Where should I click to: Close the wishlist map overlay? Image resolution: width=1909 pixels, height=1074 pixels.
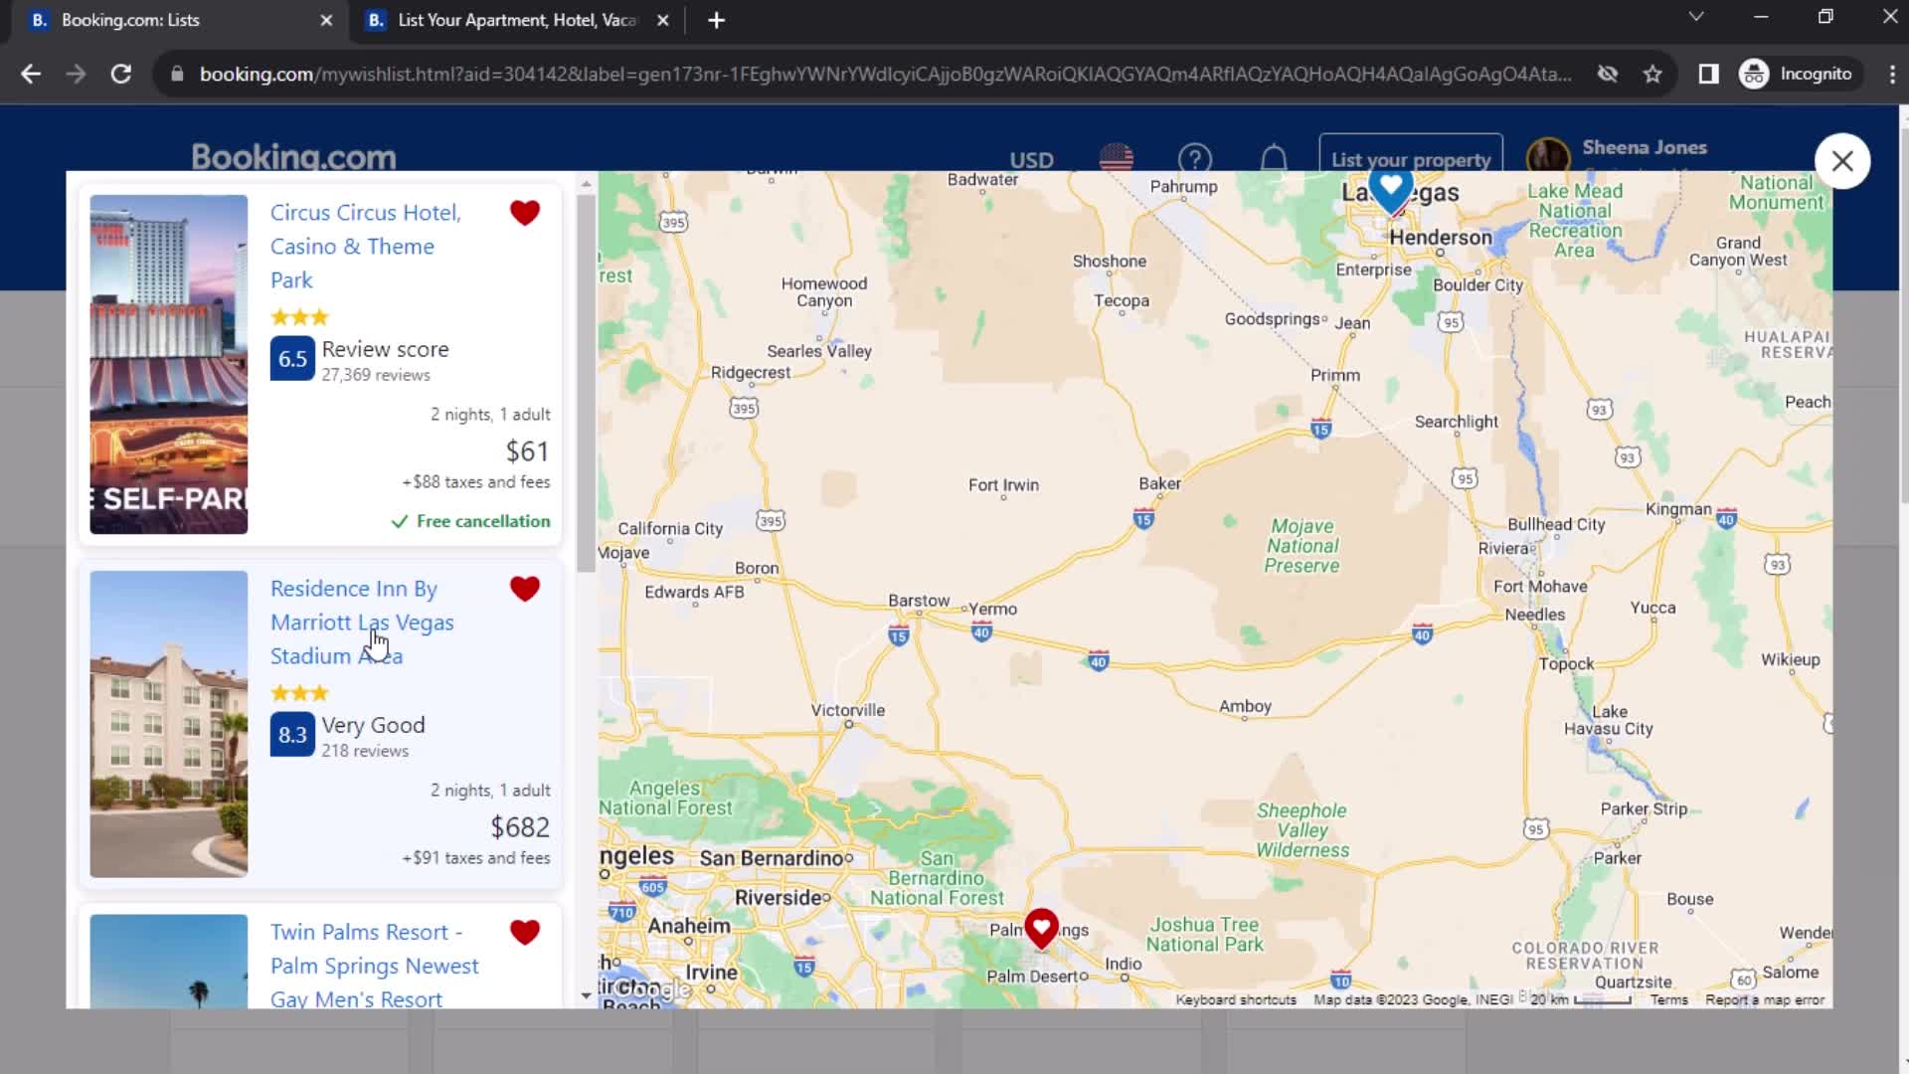1842,161
